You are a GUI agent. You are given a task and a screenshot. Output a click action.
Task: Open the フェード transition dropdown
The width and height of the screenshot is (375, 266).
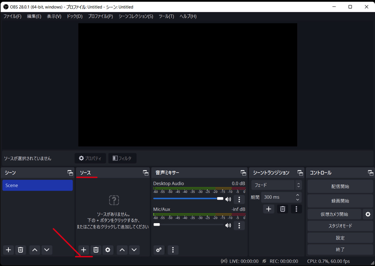click(277, 185)
